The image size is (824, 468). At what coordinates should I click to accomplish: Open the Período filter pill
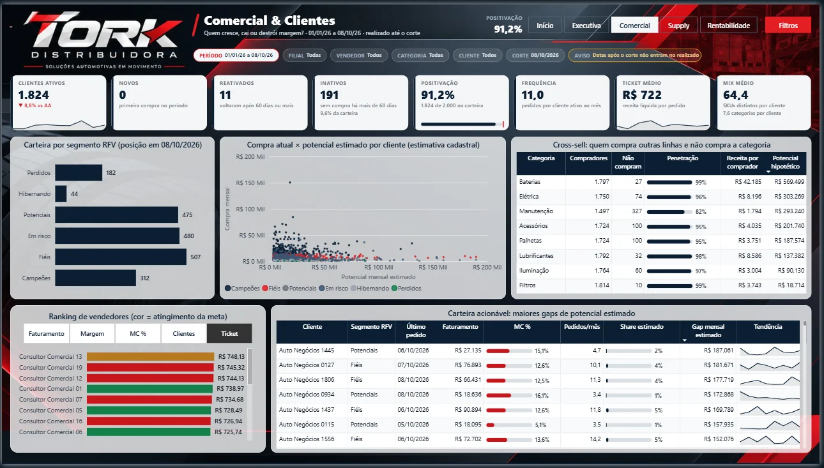pos(236,56)
